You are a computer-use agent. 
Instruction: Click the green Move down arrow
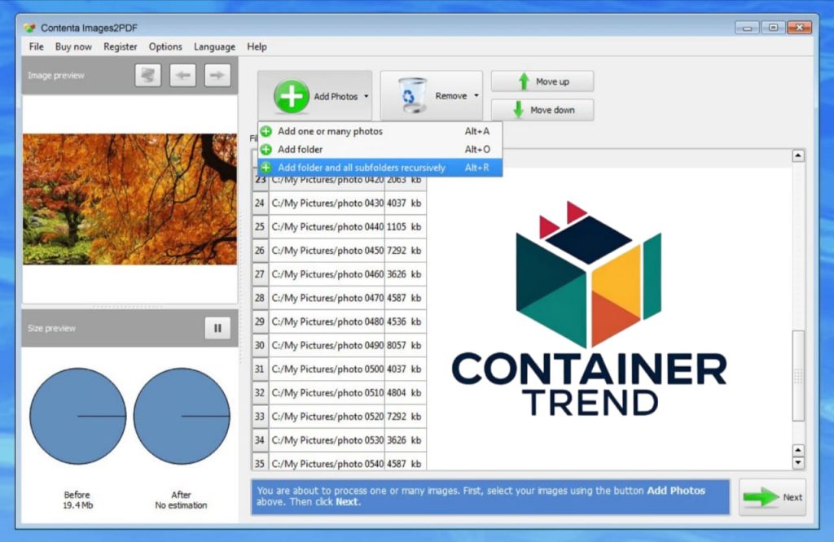point(518,110)
